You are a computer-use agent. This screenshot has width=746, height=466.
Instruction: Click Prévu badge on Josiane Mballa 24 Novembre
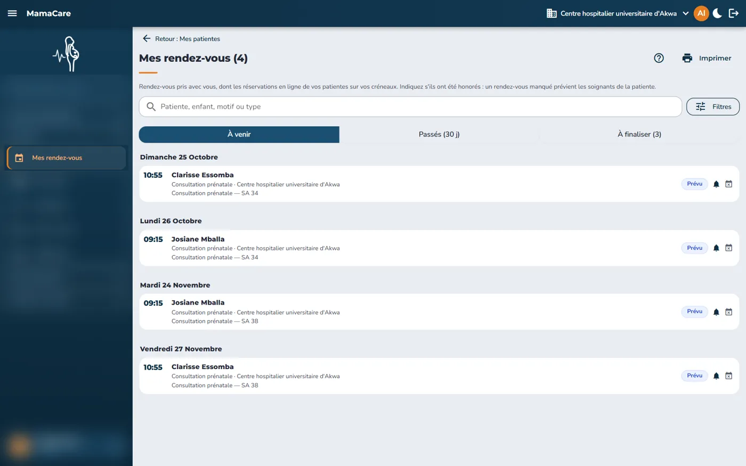(694, 312)
